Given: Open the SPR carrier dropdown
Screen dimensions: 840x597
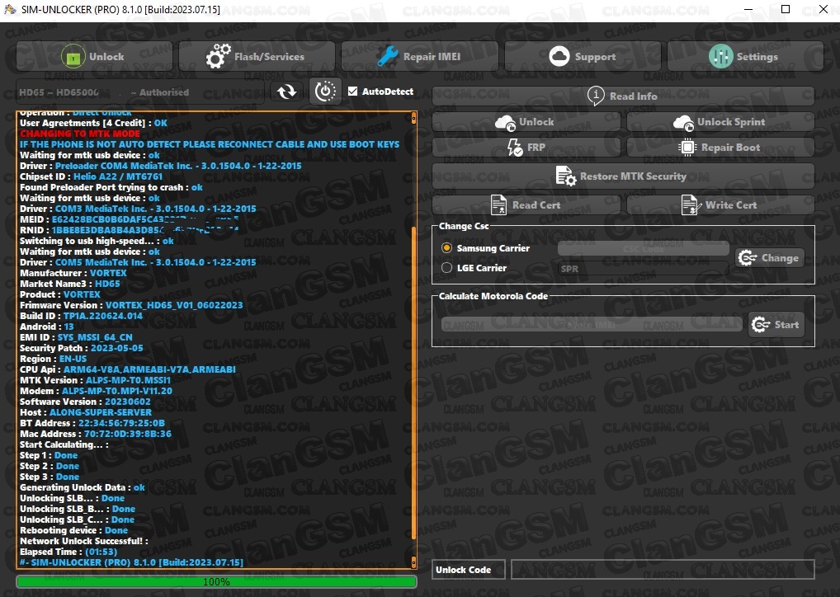Looking at the screenshot, I should pos(644,269).
